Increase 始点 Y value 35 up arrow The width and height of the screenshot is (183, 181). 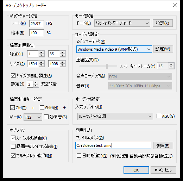tap(62, 52)
